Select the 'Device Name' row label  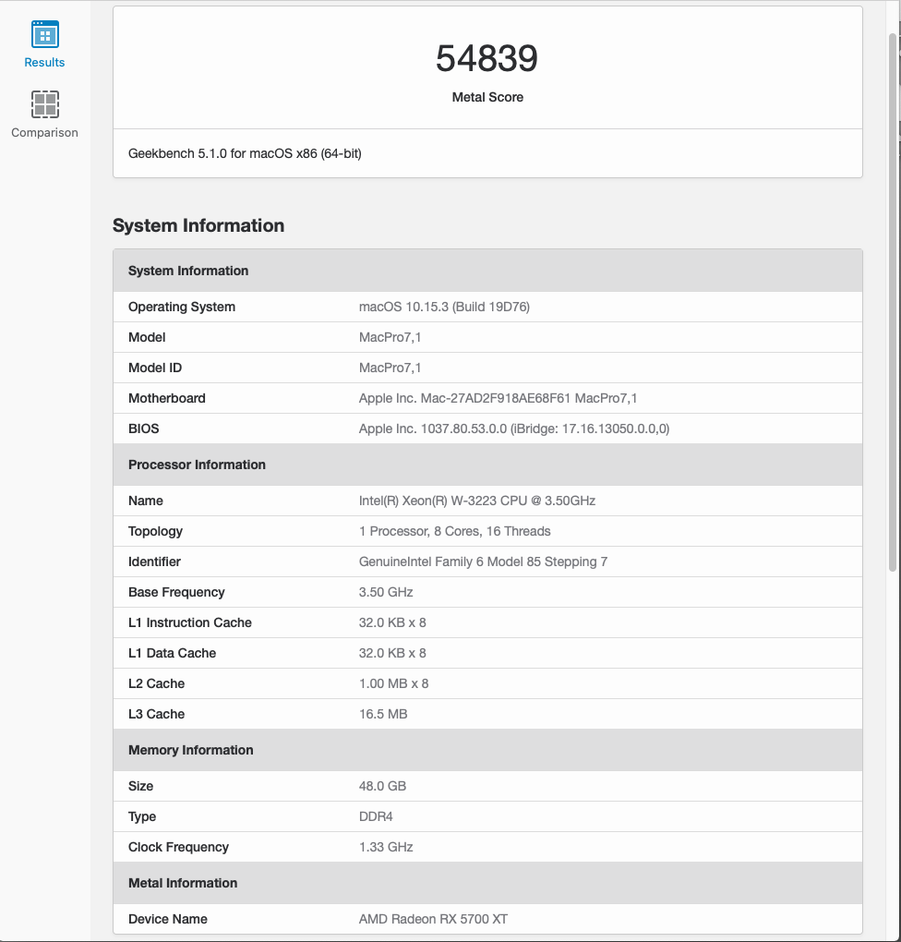[x=168, y=919]
